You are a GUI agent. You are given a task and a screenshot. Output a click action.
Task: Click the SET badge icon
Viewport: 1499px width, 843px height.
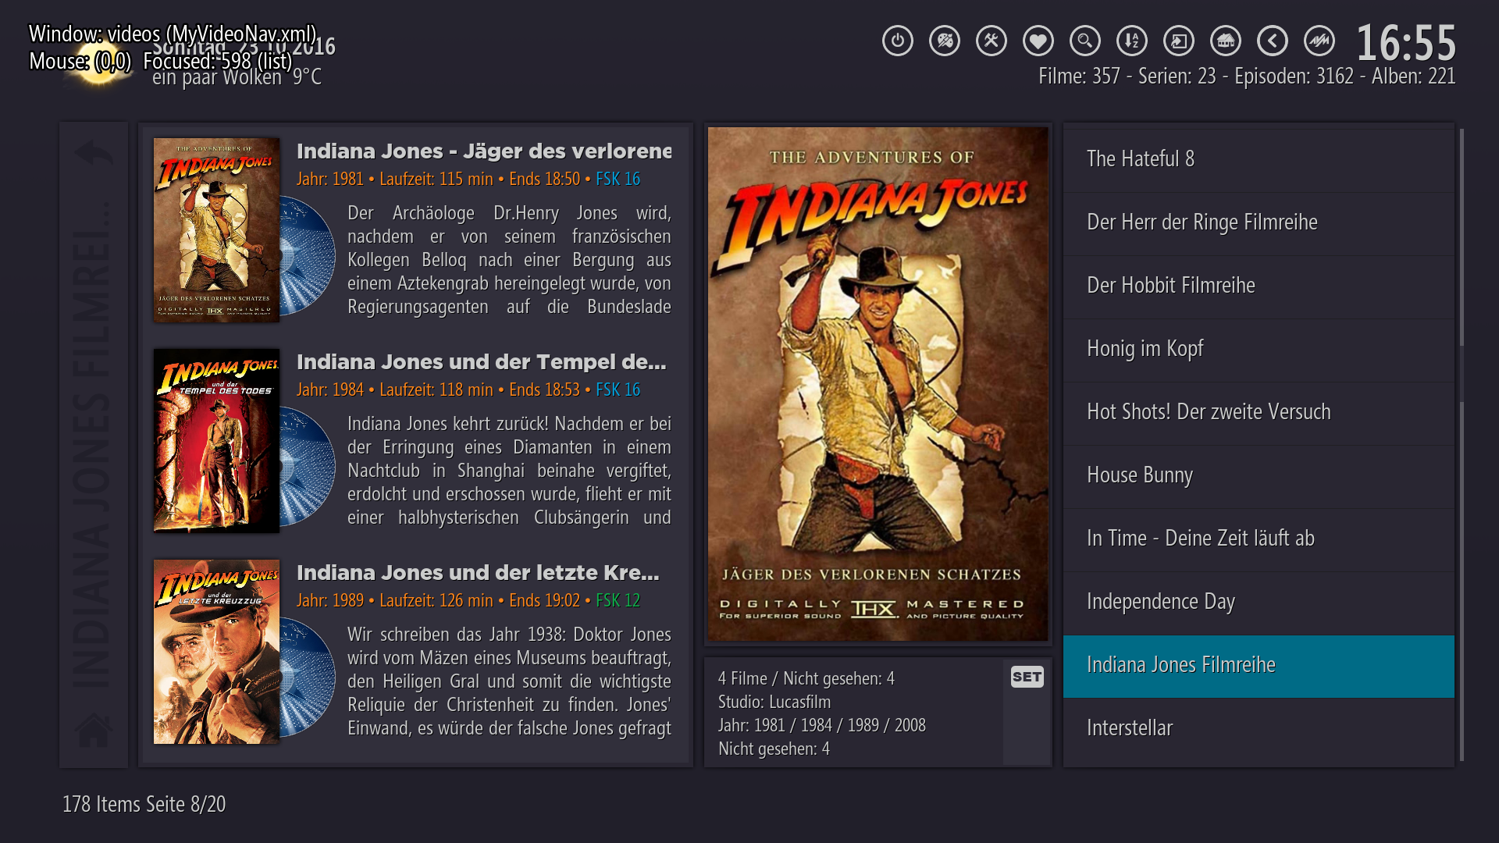point(1027,677)
